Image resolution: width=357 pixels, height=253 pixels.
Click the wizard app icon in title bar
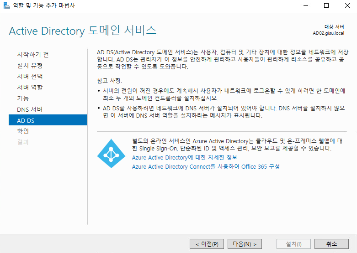[x=6, y=5]
